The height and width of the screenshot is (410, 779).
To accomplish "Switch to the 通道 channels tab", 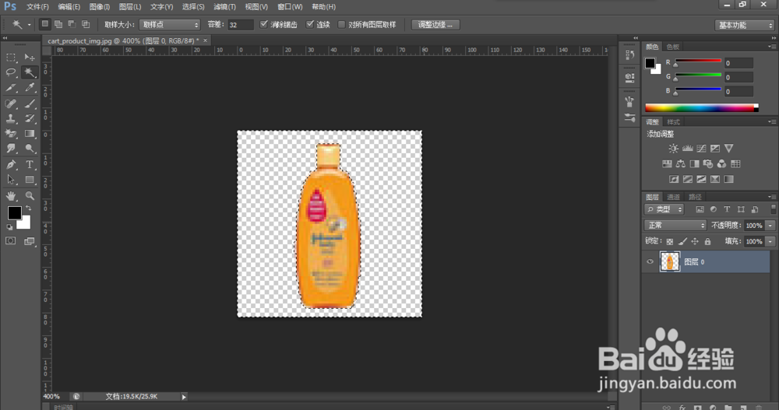I will [x=673, y=197].
